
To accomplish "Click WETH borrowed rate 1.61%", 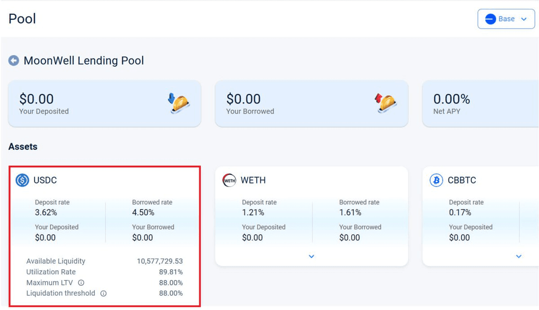I will click(350, 213).
